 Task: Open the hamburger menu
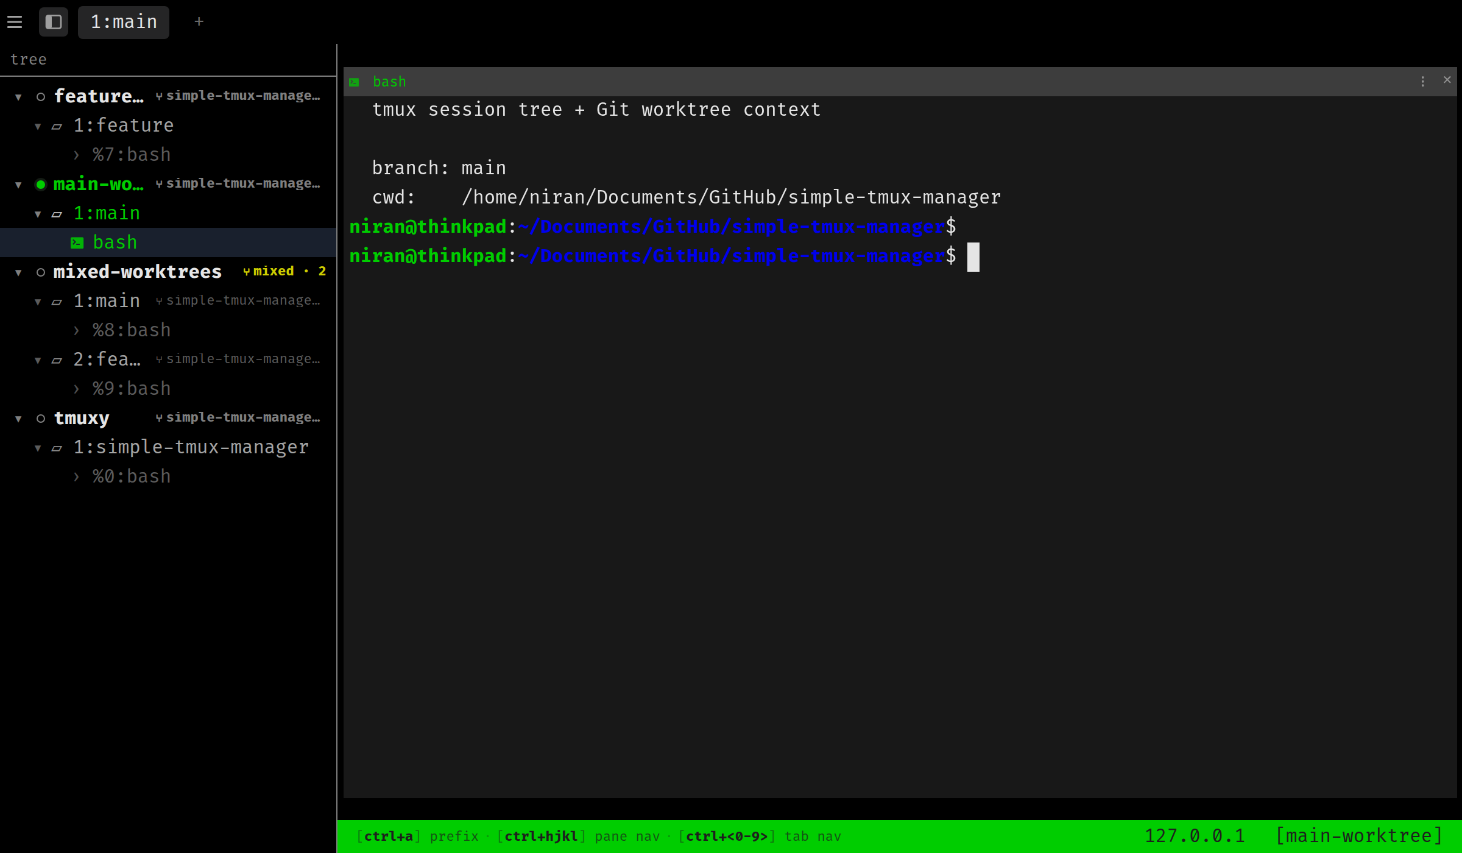(x=15, y=23)
